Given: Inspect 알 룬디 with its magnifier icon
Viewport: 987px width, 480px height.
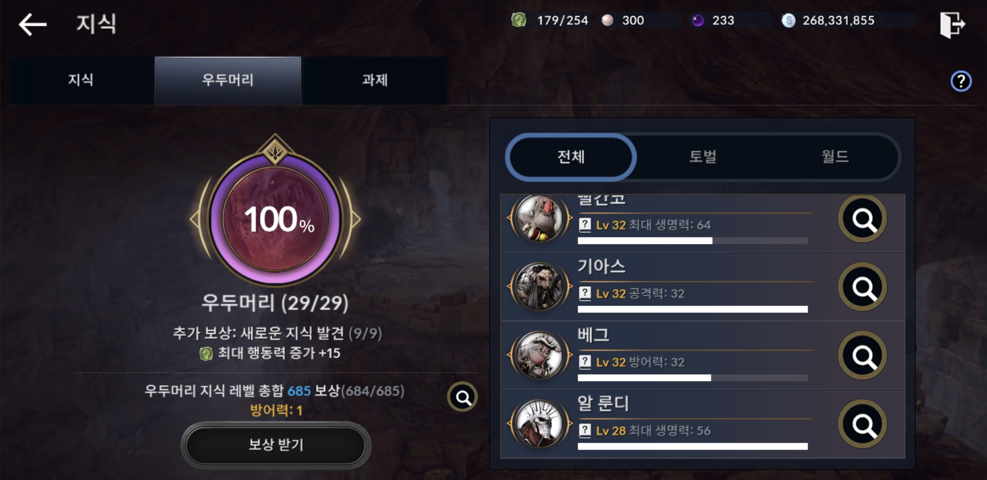Looking at the screenshot, I should click(863, 424).
